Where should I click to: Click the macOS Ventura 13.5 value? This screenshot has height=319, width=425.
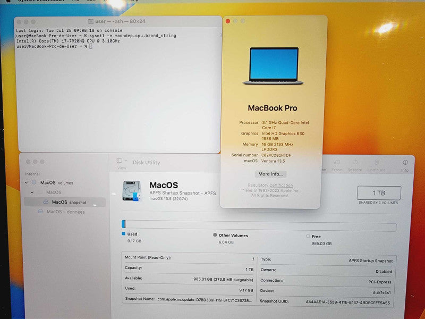pos(273,161)
